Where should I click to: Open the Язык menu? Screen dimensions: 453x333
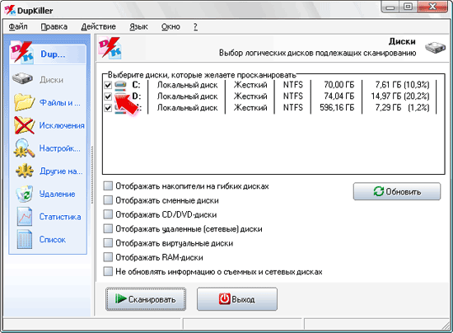tap(138, 26)
